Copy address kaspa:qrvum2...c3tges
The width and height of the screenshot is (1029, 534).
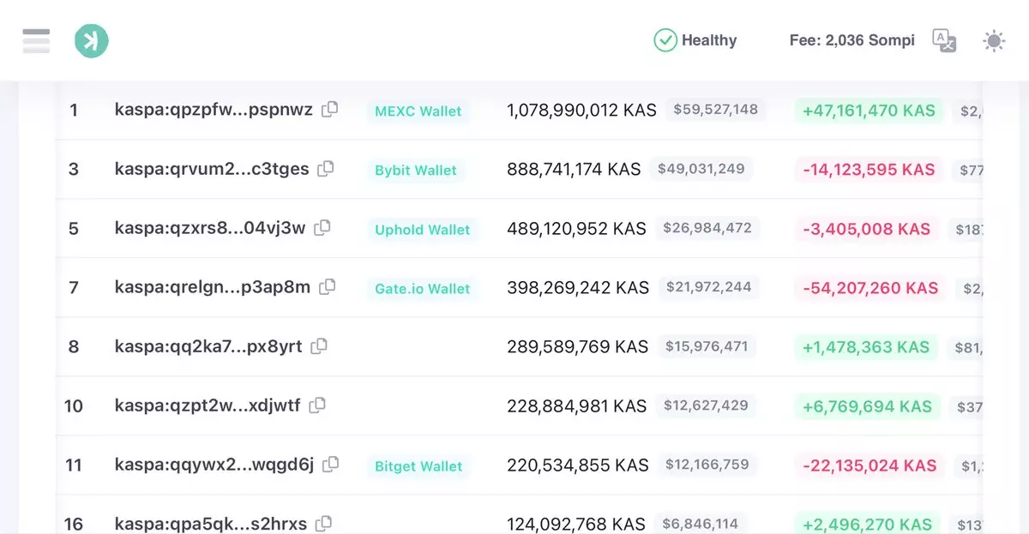click(326, 169)
